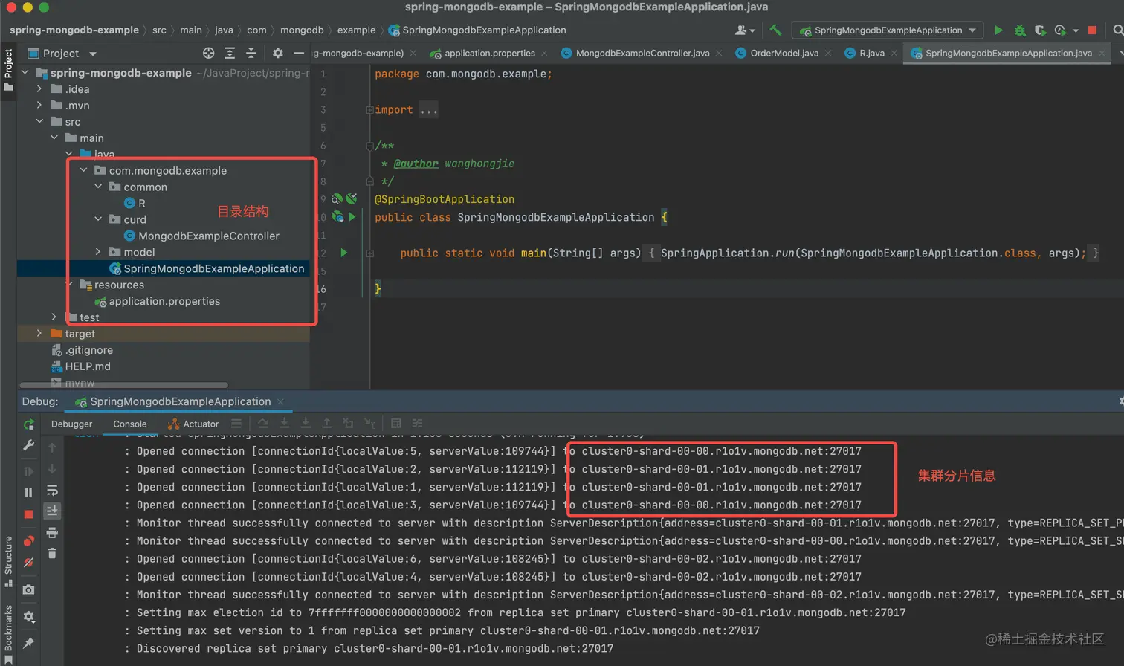Image resolution: width=1124 pixels, height=666 pixels.
Task: Pin the debug tab with the pin icon
Action: pyautogui.click(x=29, y=643)
